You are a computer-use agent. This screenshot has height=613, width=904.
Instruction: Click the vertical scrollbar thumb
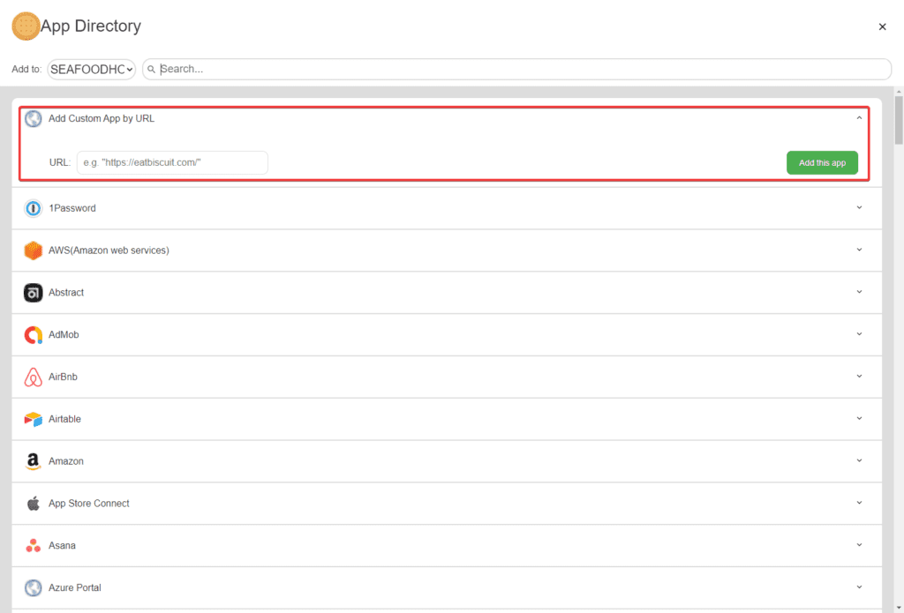[899, 120]
